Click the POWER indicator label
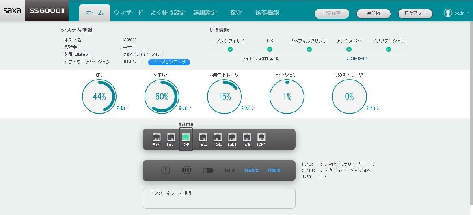The width and height of the screenshot is (473, 215). [274, 171]
